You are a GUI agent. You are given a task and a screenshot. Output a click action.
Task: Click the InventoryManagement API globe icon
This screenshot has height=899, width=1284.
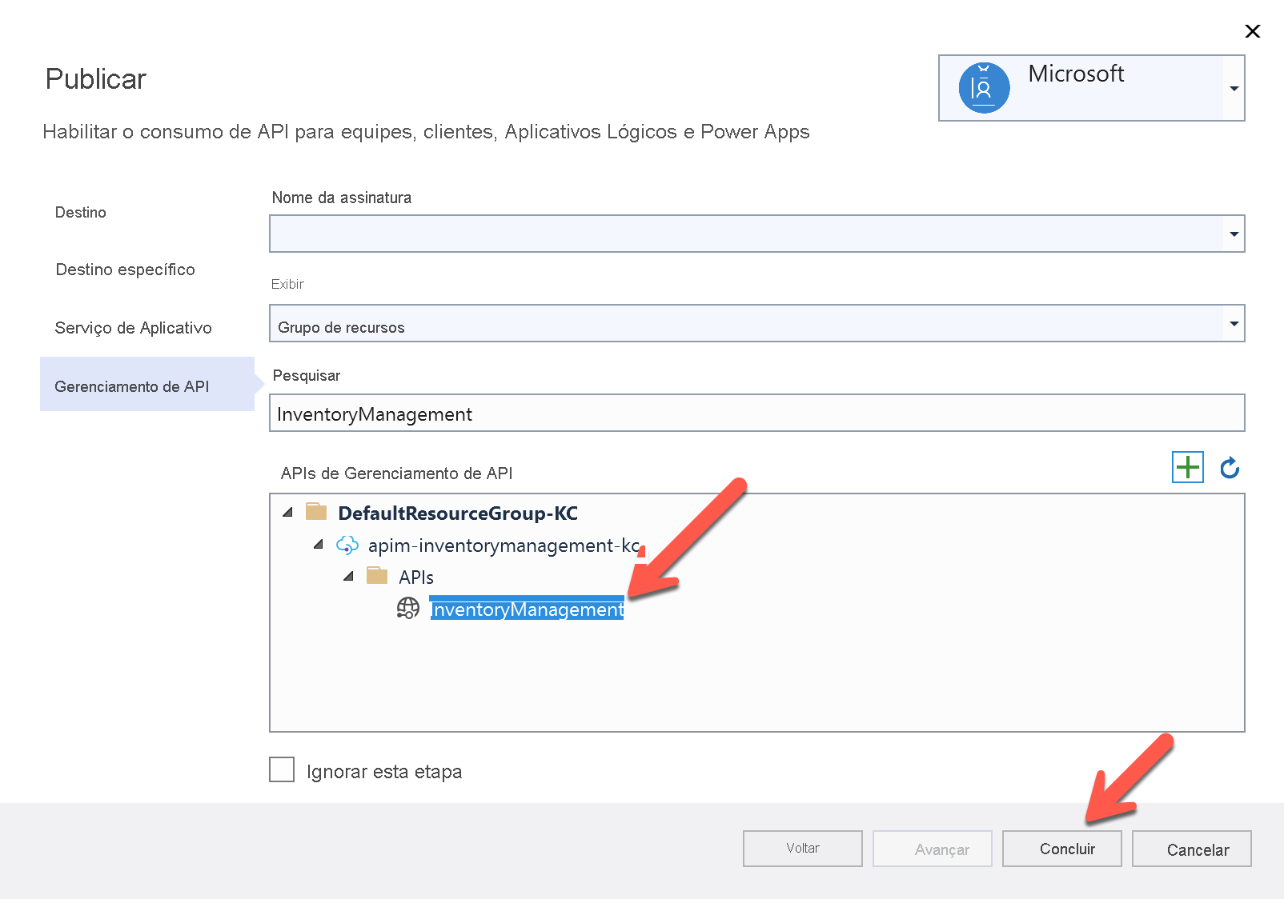[408, 609]
